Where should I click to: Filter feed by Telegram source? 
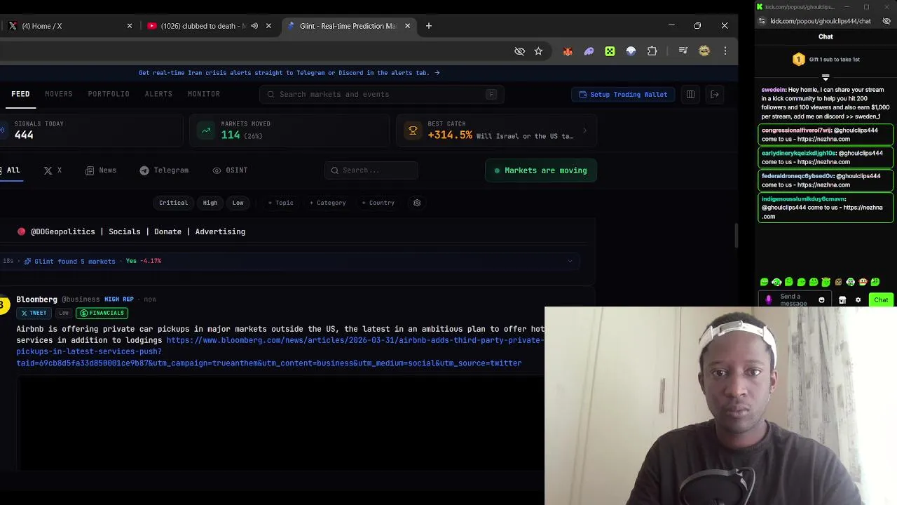pyautogui.click(x=164, y=170)
